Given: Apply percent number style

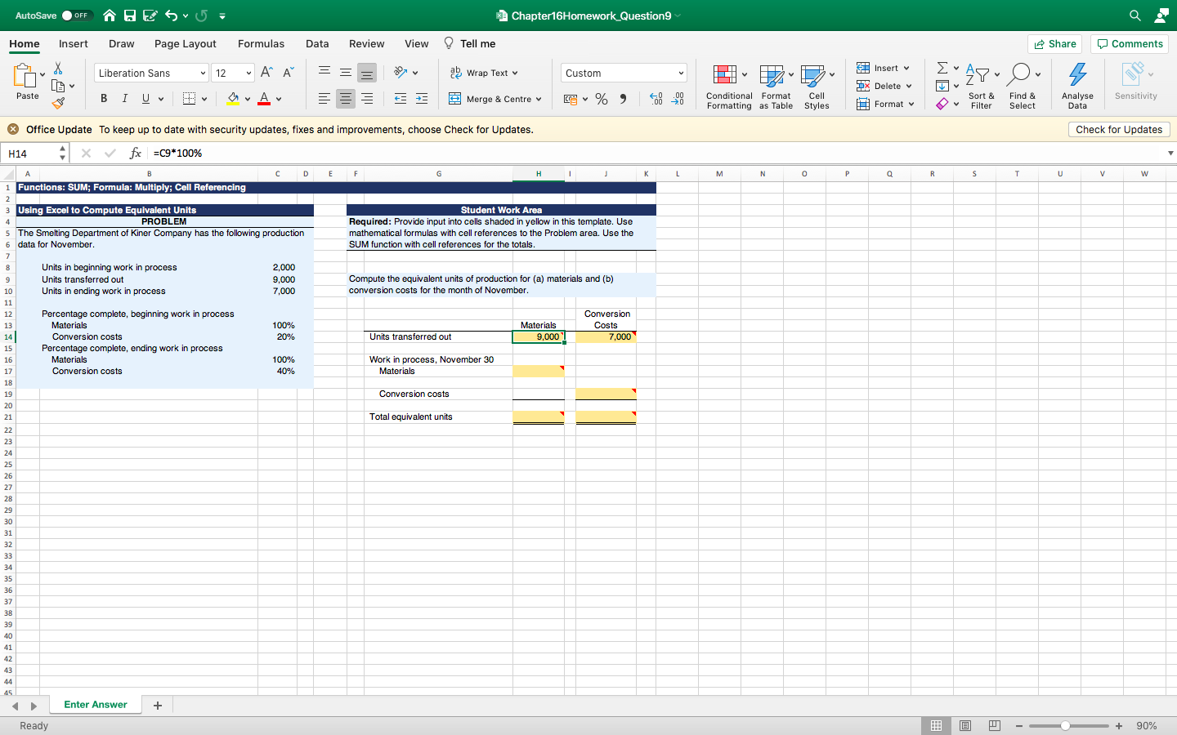Looking at the screenshot, I should click(x=601, y=99).
